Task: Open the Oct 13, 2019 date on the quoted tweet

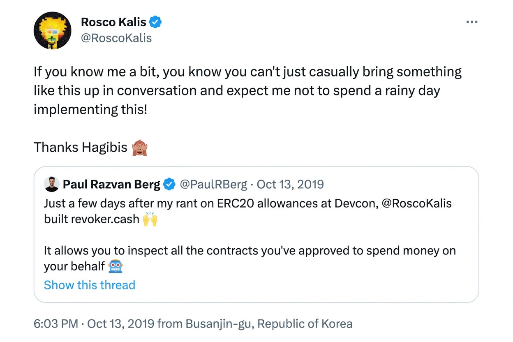Action: pos(290,184)
